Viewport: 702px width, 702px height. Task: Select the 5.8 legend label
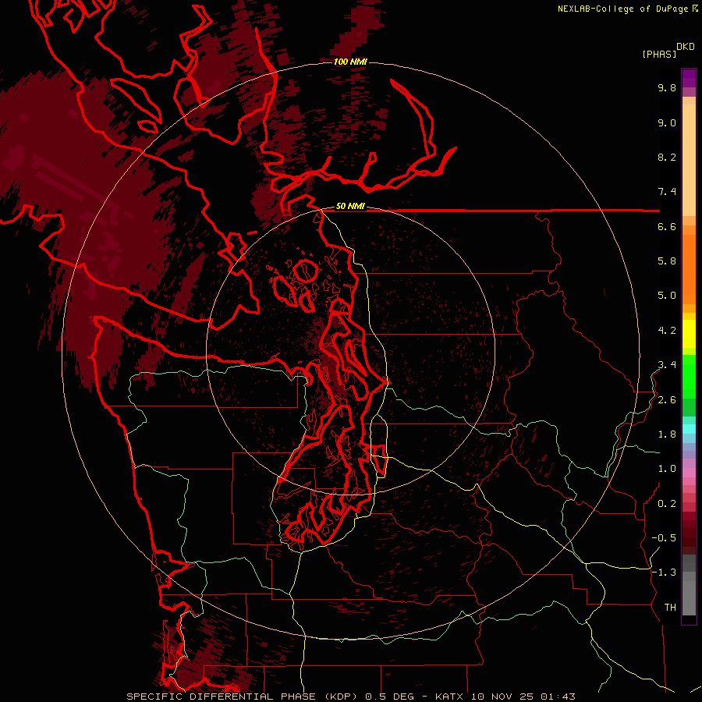[667, 261]
